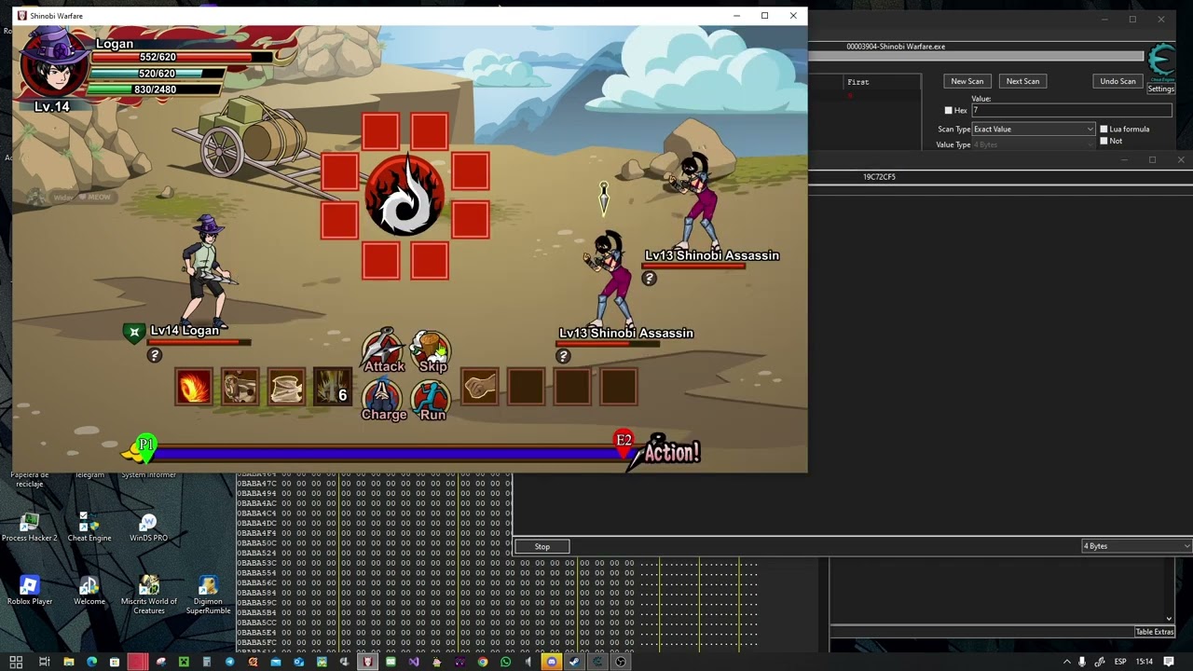The height and width of the screenshot is (671, 1193).
Task: Open Cheat Engine Settings
Action: pos(1161,89)
